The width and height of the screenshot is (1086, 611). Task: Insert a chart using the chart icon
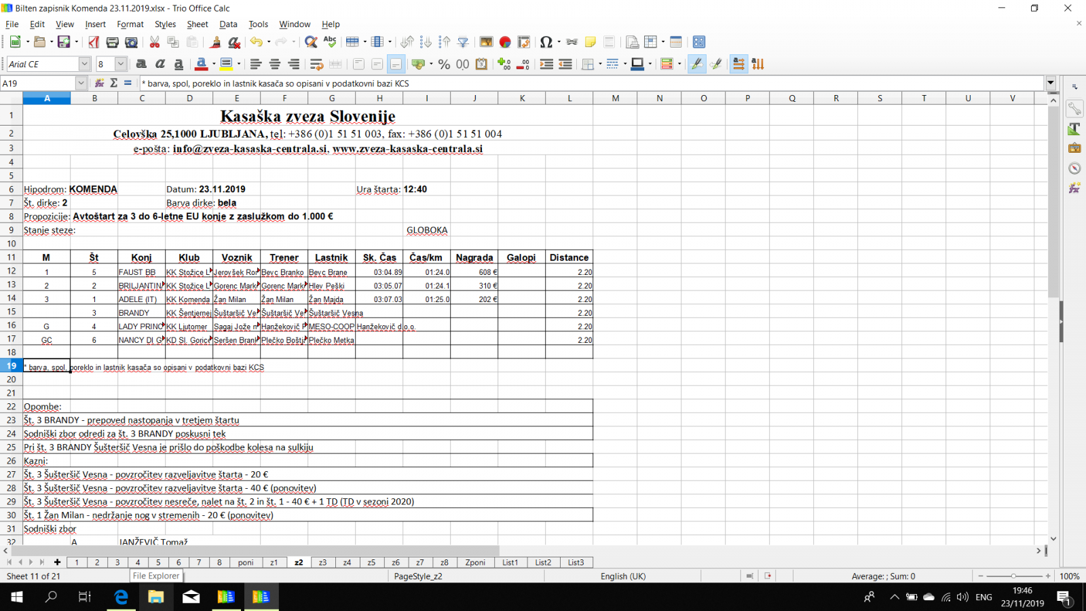[x=505, y=42]
